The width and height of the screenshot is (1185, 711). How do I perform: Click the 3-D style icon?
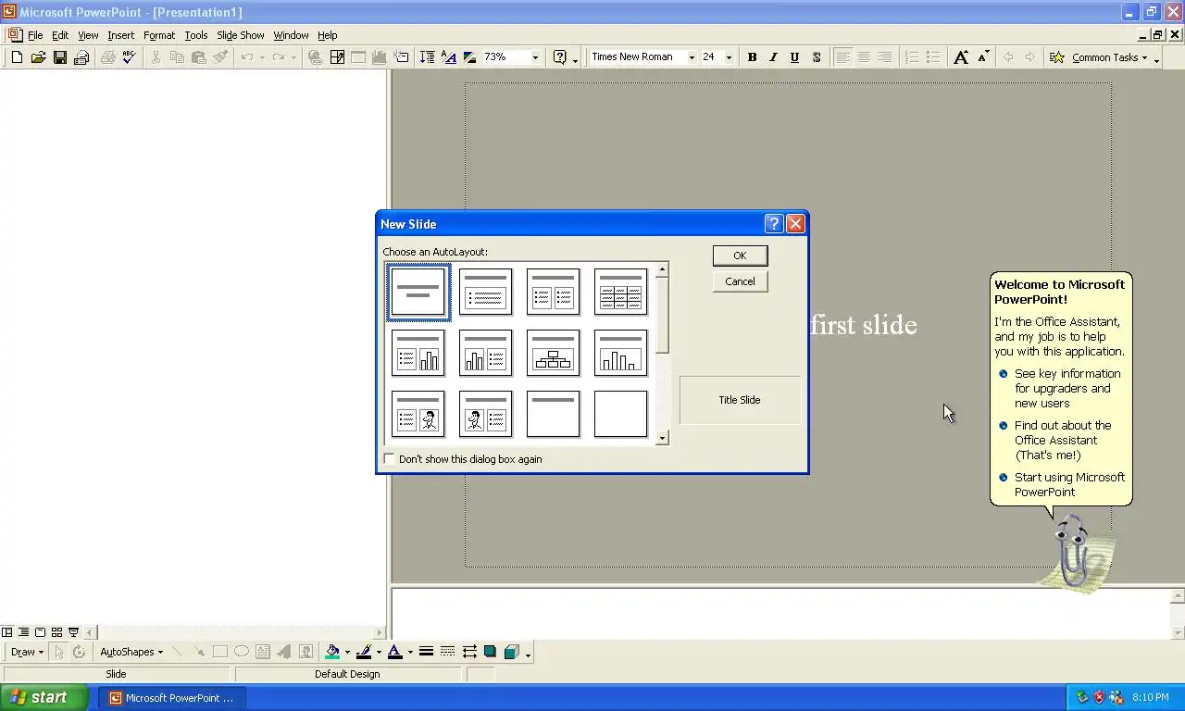pyautogui.click(x=512, y=652)
